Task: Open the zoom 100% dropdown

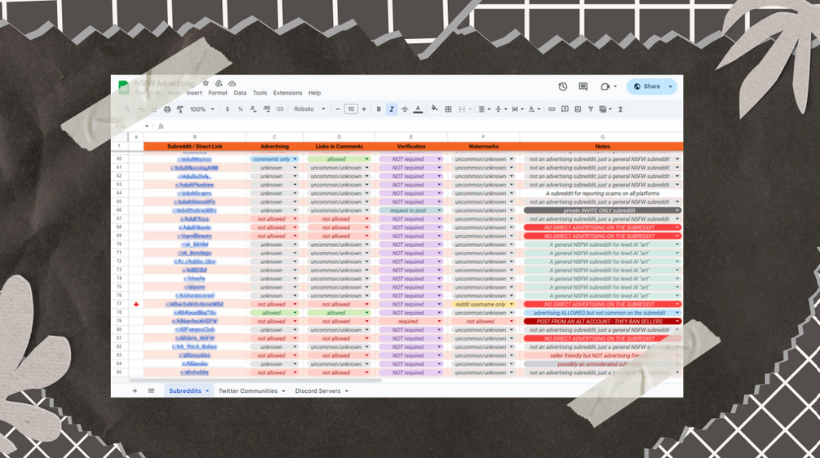Action: 202,109
